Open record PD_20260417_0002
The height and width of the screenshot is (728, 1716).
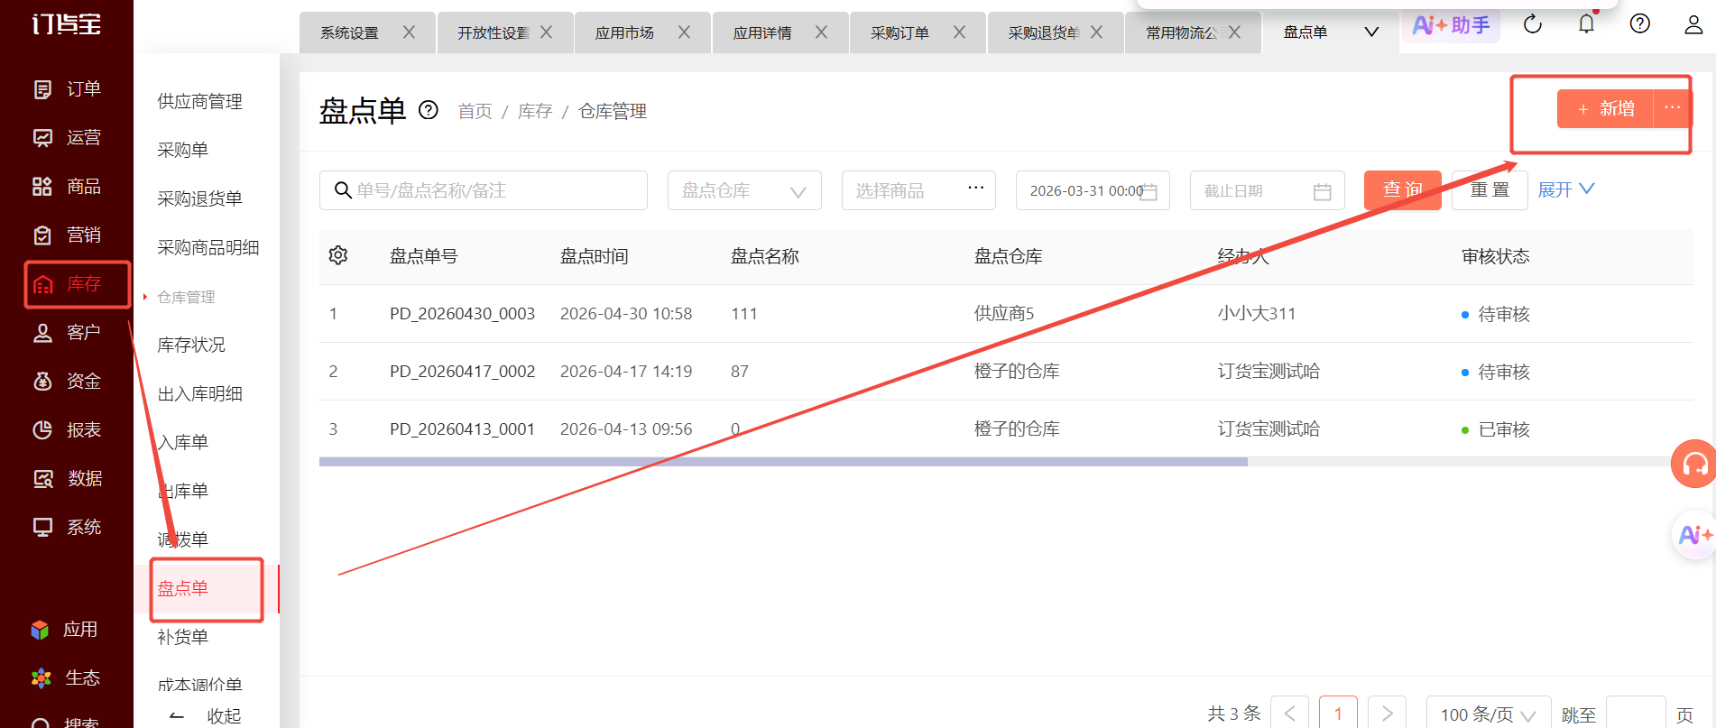(x=462, y=371)
